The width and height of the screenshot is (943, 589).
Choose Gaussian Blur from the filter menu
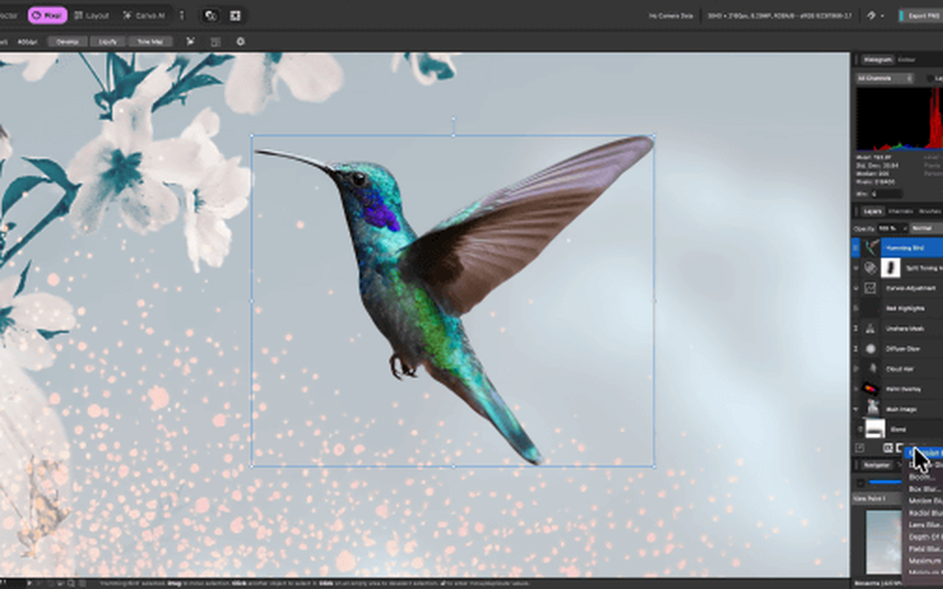point(923,453)
